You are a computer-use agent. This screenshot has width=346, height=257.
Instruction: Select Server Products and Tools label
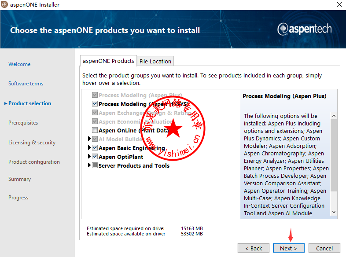pos(134,165)
